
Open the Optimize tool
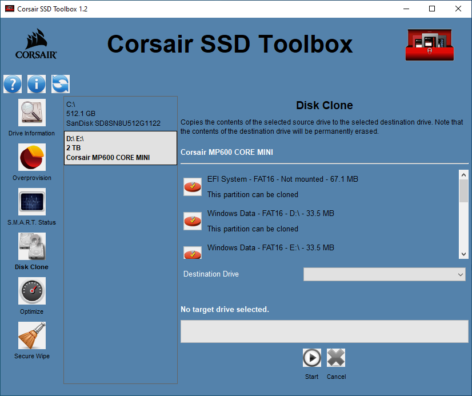coord(32,291)
